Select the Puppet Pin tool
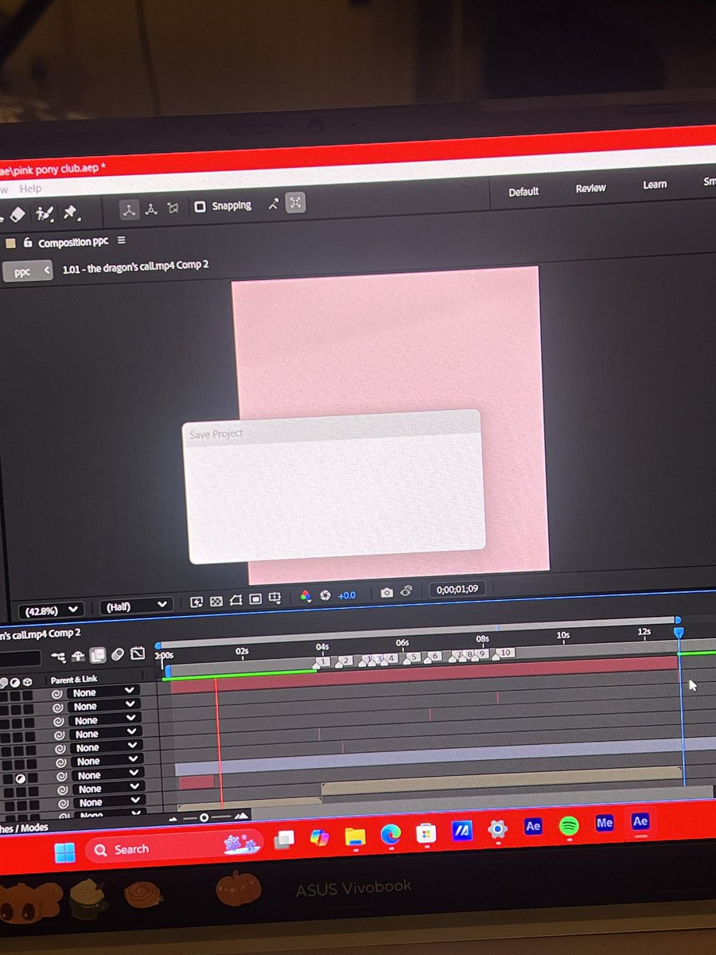716x955 pixels. pos(71,212)
